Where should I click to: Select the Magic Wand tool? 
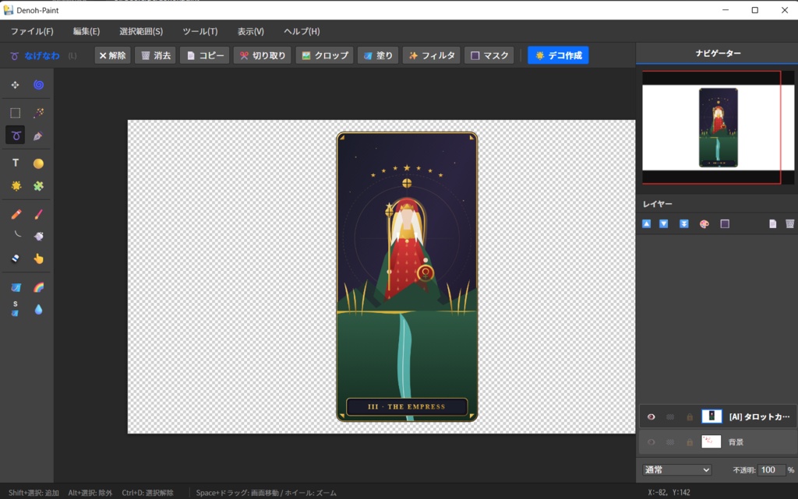tap(39, 113)
